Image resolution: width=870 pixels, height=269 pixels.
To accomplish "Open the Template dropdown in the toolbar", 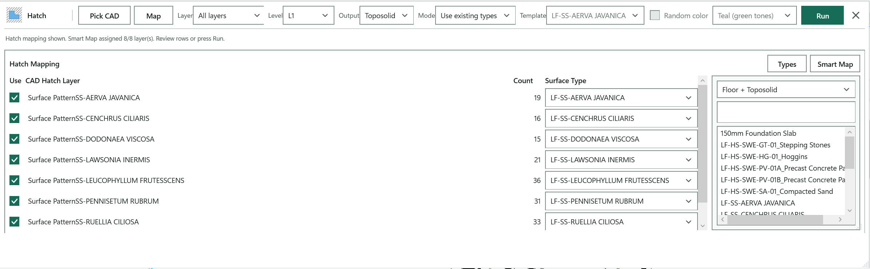I will 595,15.
